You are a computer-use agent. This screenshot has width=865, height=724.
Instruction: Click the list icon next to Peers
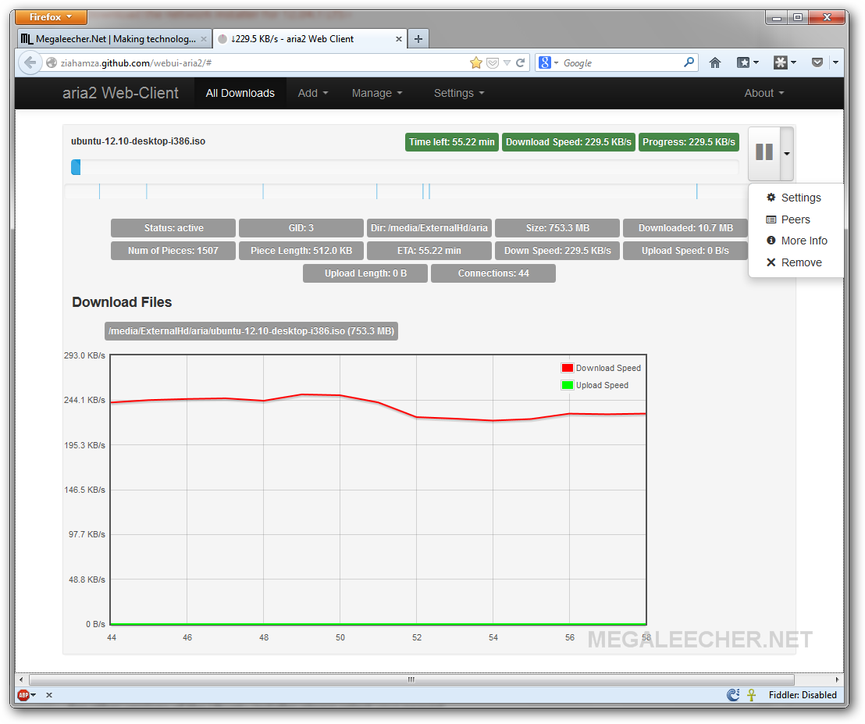(771, 219)
